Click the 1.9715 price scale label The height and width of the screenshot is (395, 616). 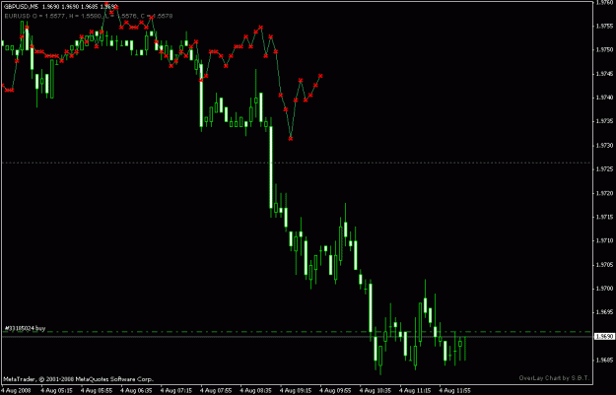coord(604,217)
